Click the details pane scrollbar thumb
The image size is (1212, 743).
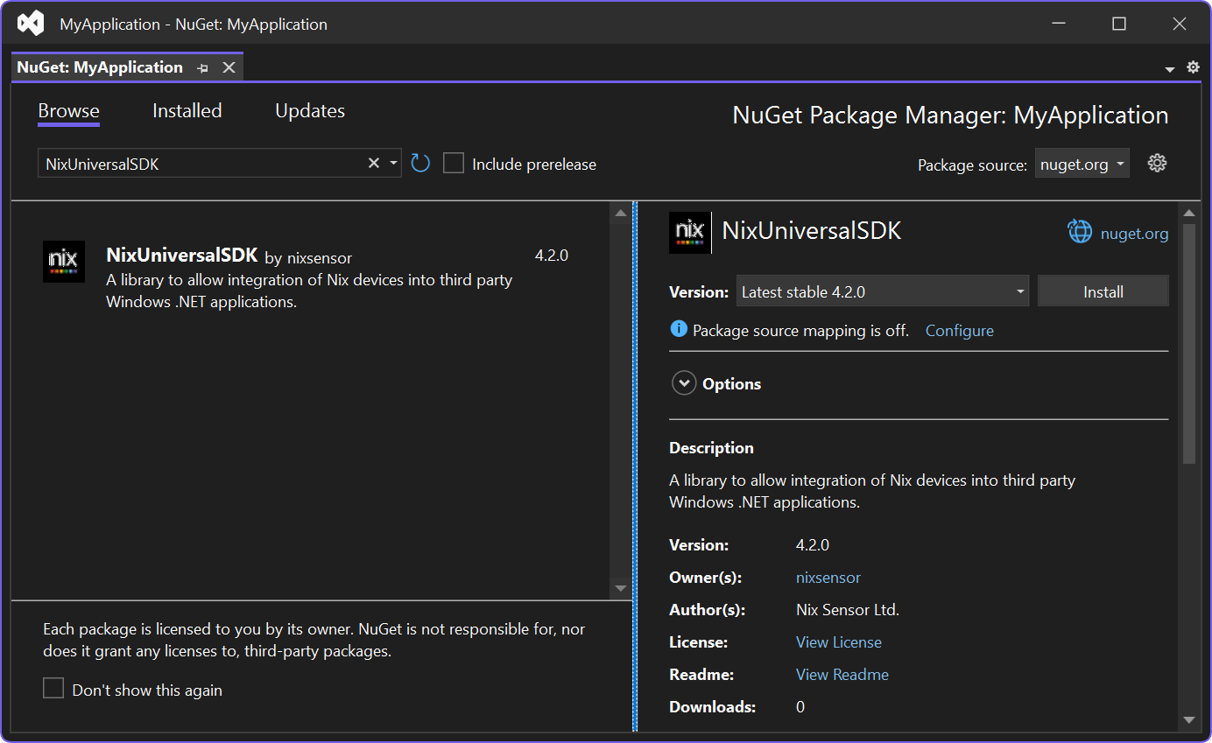coord(1188,343)
